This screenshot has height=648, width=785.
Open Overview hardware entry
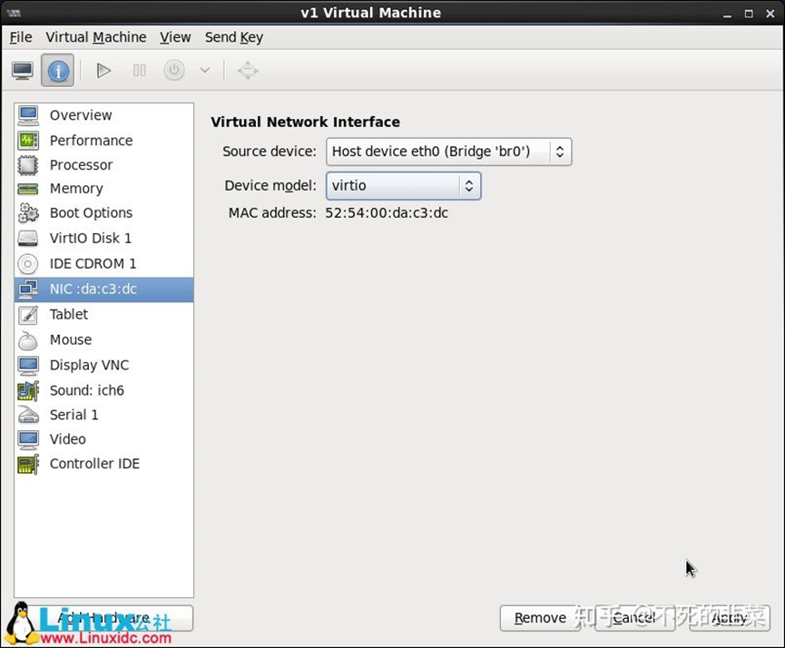pos(103,115)
